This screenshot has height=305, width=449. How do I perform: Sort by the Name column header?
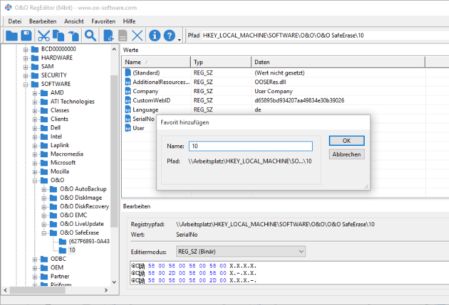[x=156, y=62]
